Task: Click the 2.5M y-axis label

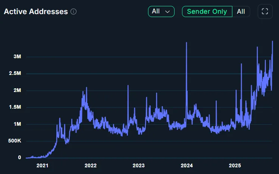Action: click(15, 73)
